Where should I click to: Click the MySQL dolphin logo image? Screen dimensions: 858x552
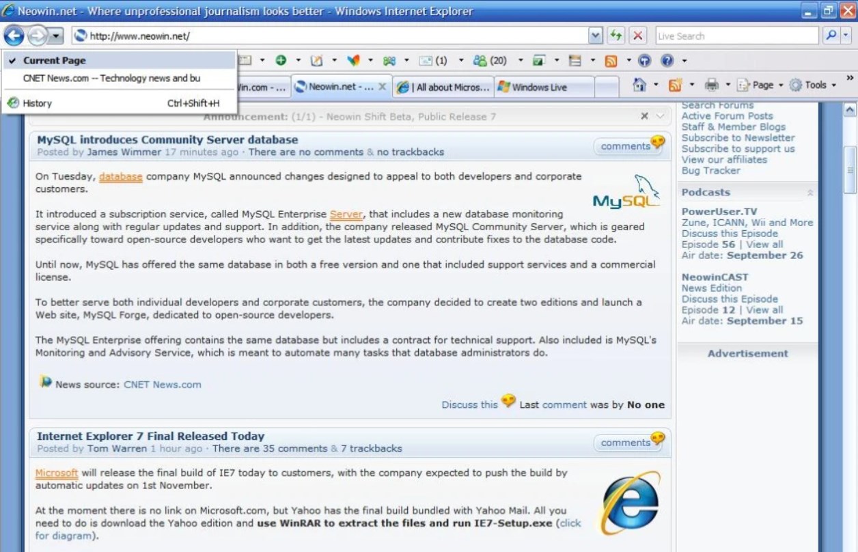626,191
